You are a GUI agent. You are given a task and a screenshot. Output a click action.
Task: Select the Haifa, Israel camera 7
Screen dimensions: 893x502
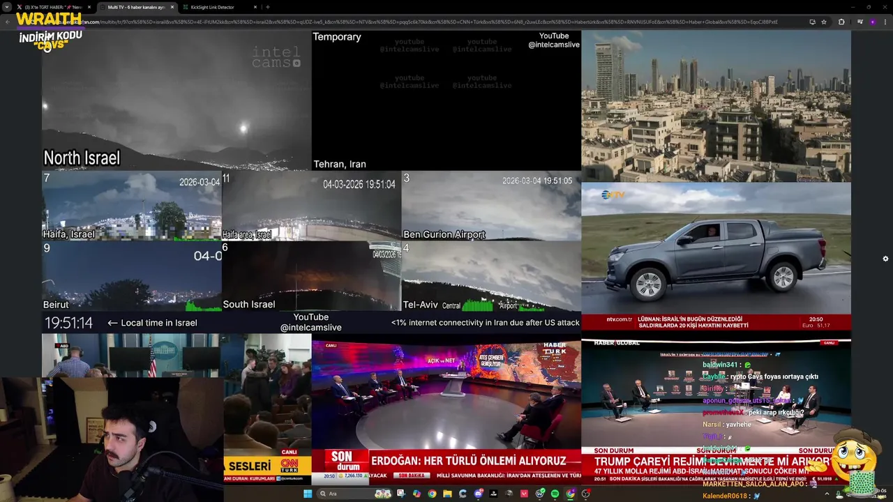(x=132, y=206)
